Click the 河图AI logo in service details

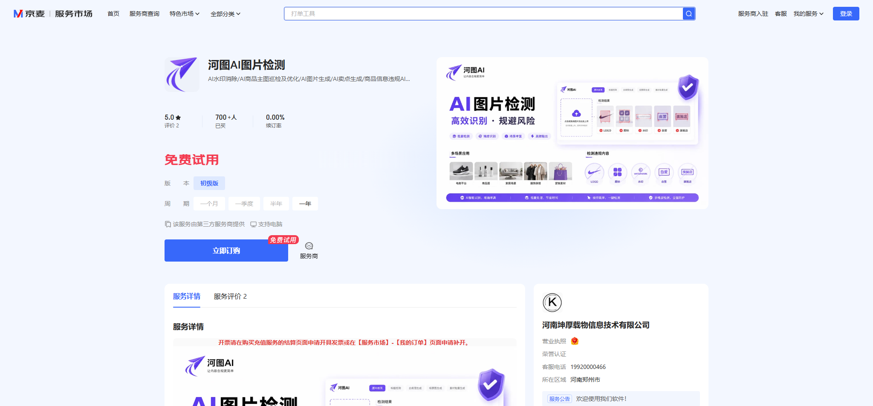pos(209,366)
